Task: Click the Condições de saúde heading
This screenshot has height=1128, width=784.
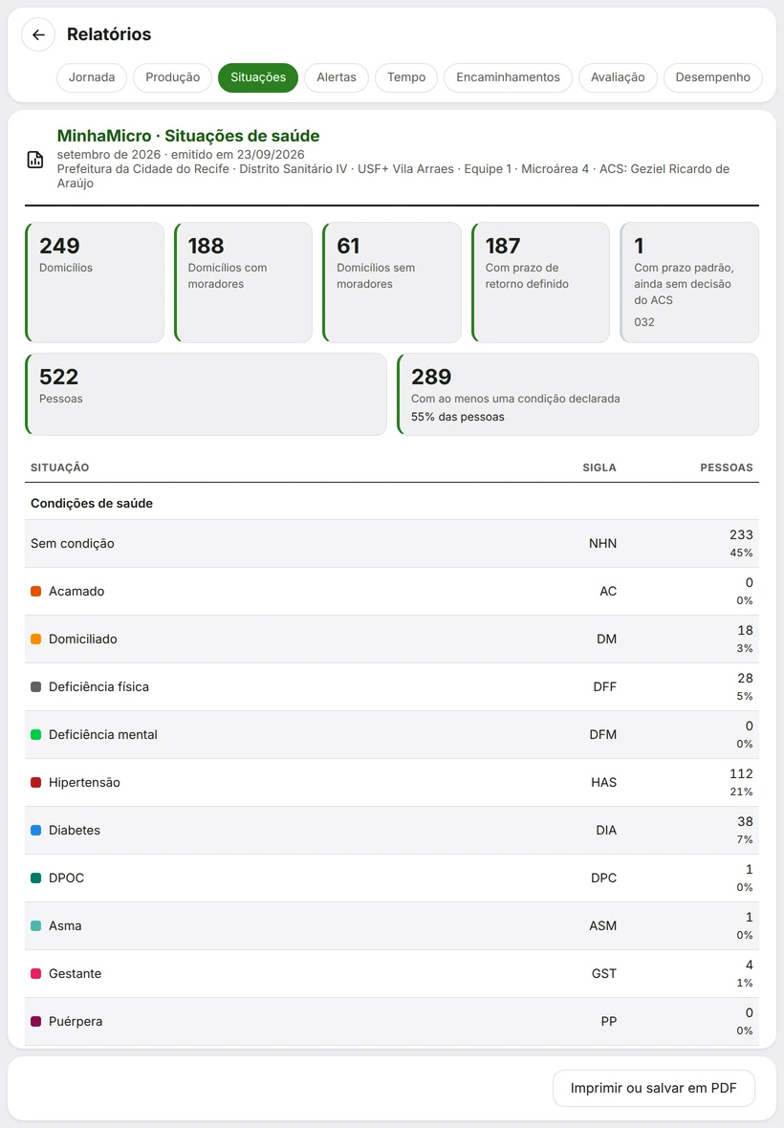Action: point(92,504)
